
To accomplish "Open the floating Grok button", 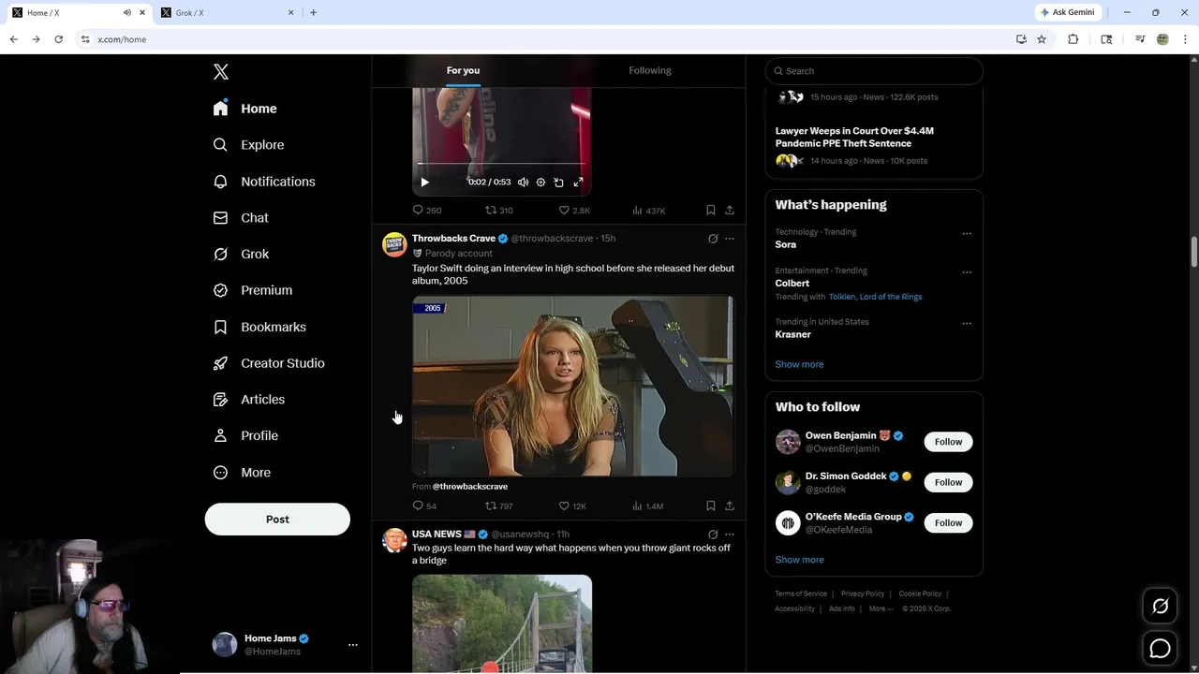I will 1160,607.
